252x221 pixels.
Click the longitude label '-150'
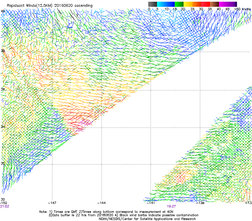3,203
